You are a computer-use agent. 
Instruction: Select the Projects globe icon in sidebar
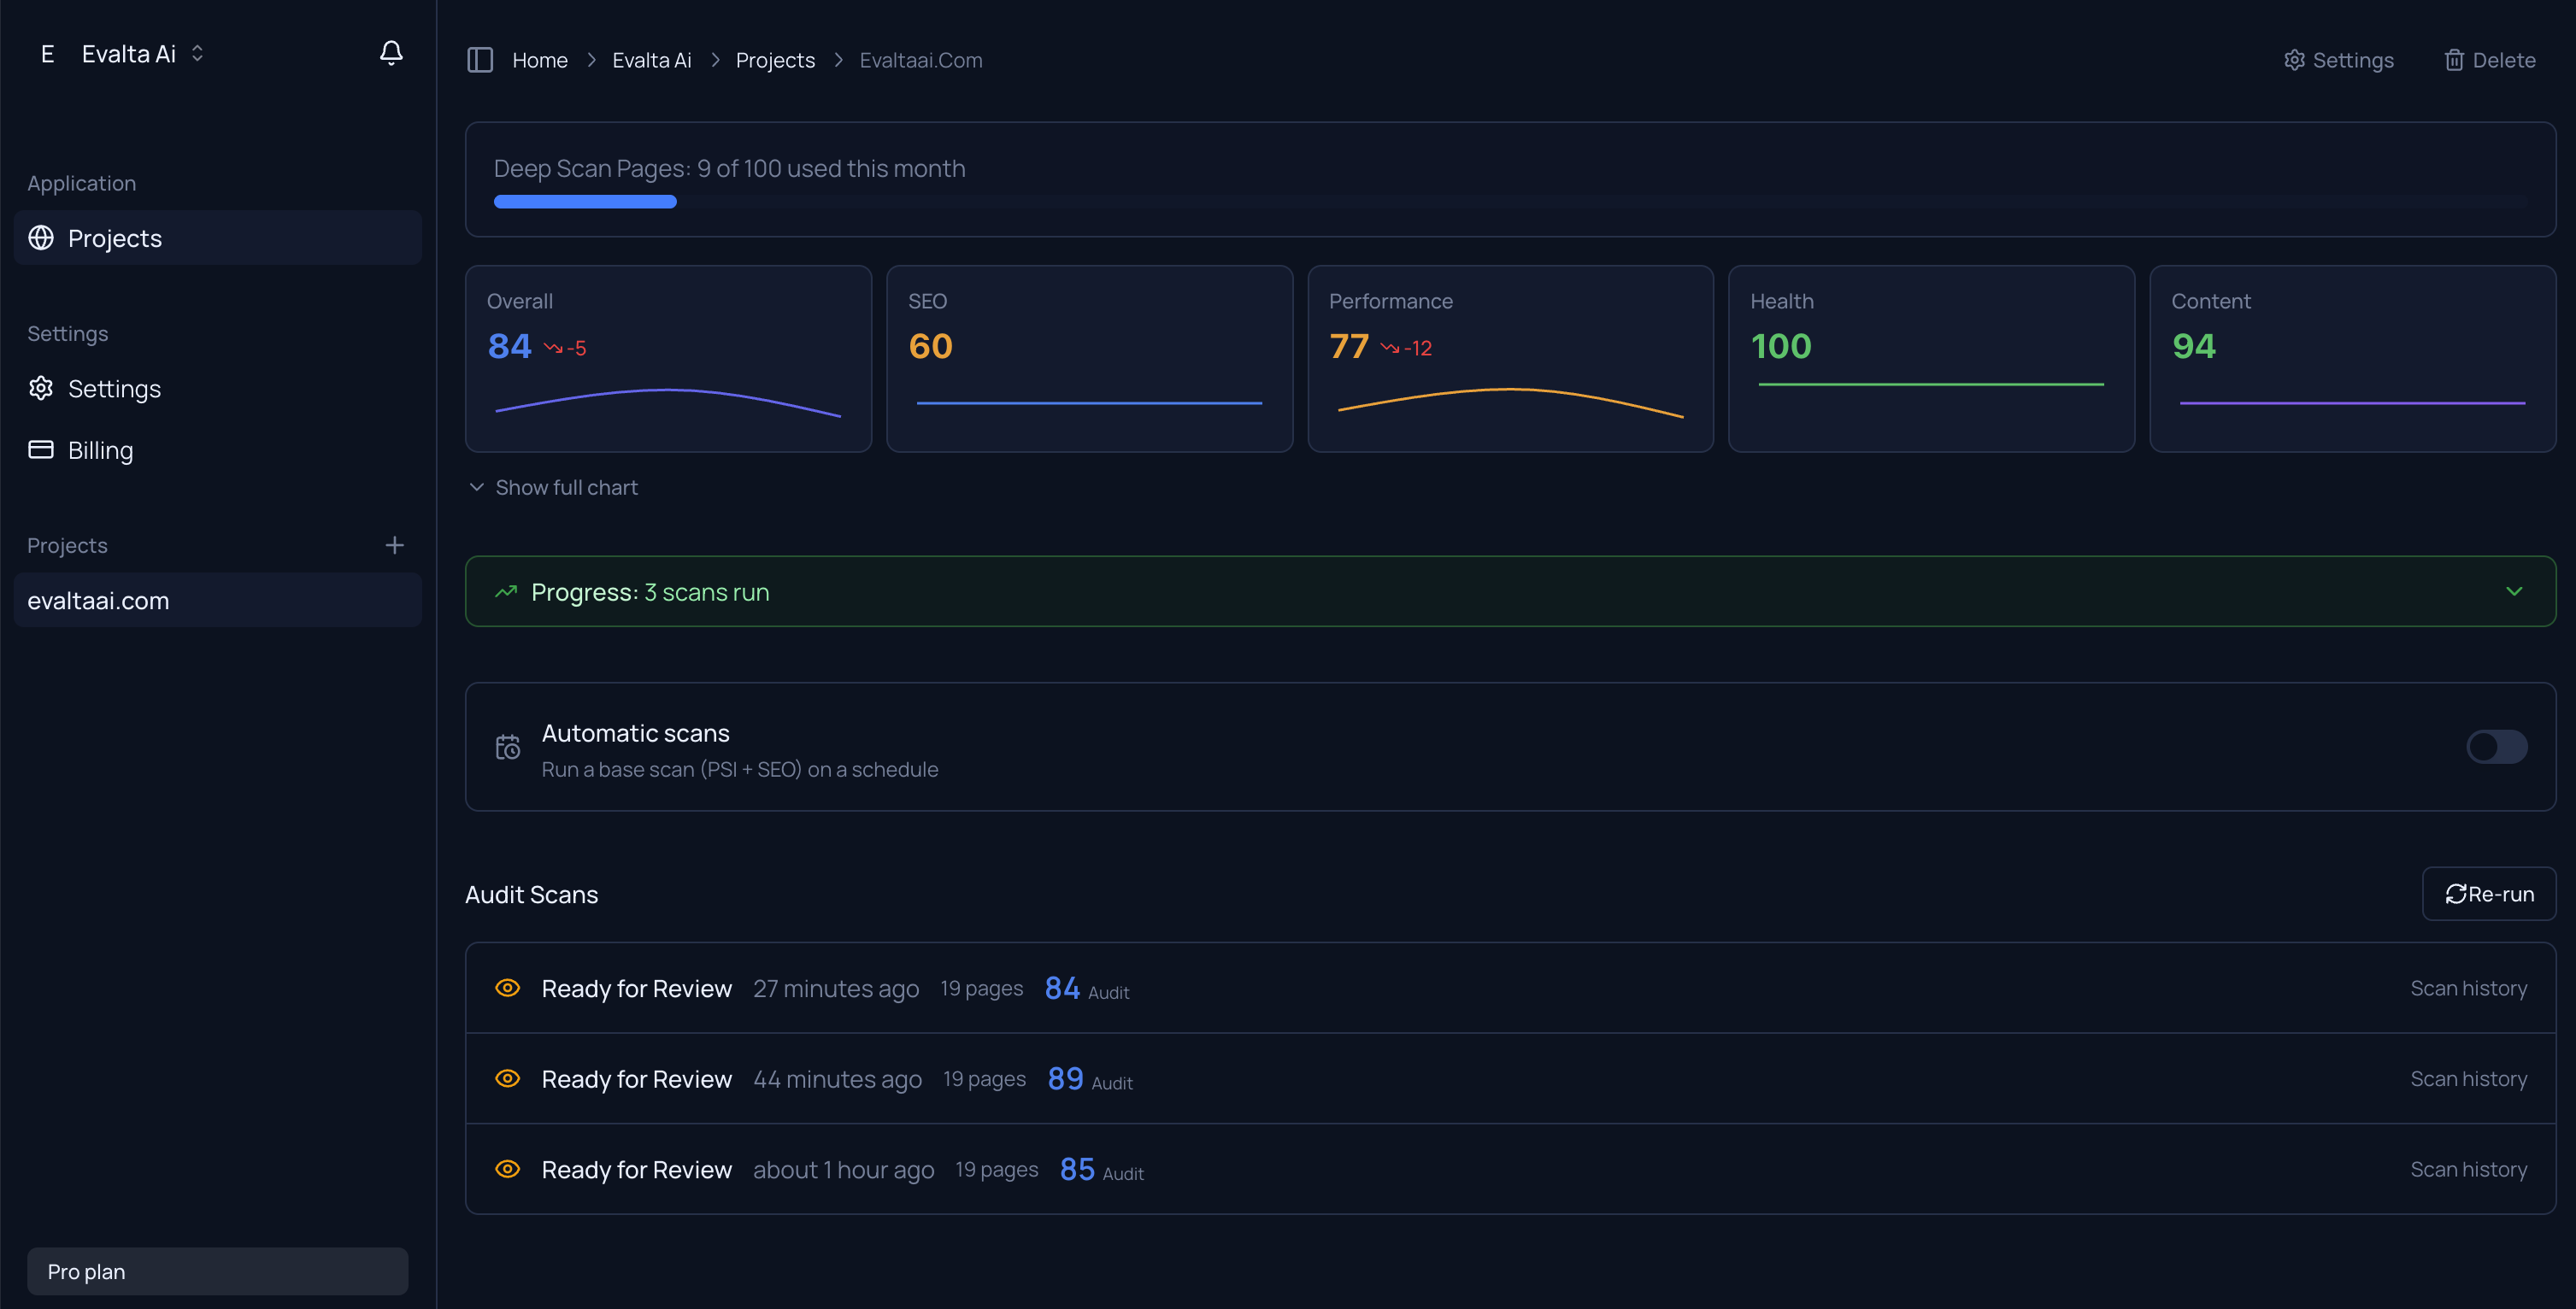click(41, 238)
